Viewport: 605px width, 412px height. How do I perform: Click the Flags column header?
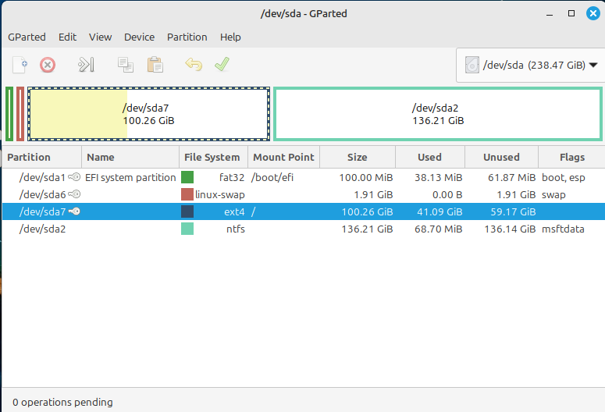point(571,157)
